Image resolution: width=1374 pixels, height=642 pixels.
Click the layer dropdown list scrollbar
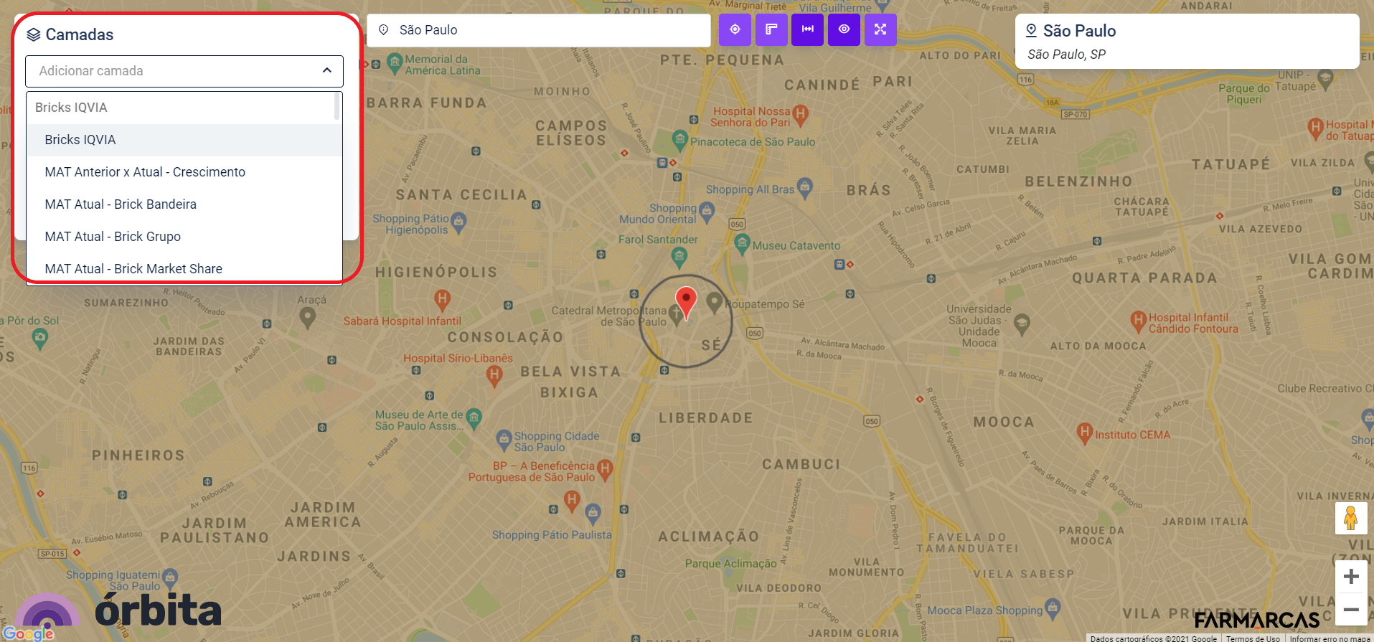(x=337, y=108)
